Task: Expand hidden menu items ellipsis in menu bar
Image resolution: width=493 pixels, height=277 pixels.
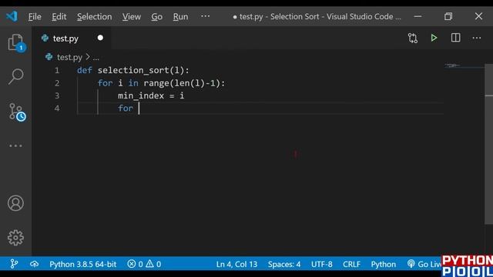Action: 206,16
